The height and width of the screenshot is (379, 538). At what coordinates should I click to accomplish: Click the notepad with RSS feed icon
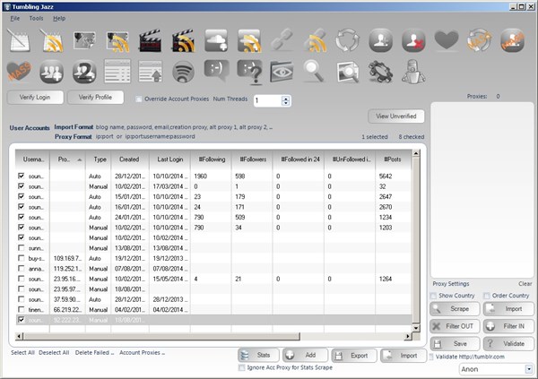click(51, 41)
